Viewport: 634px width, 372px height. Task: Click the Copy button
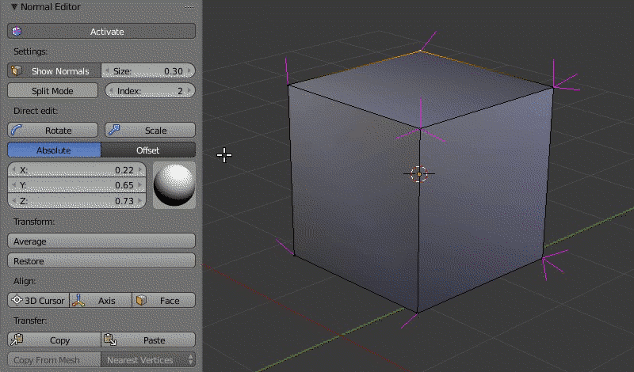pyautogui.click(x=54, y=340)
